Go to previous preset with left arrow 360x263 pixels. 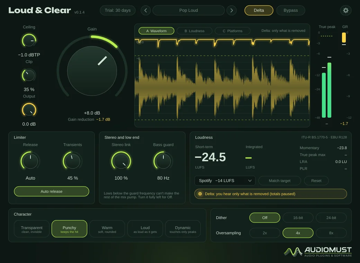146,10
